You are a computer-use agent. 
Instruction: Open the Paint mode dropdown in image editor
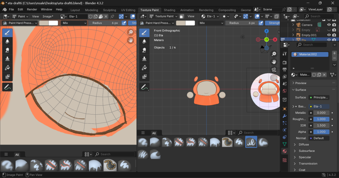[x=20, y=17]
